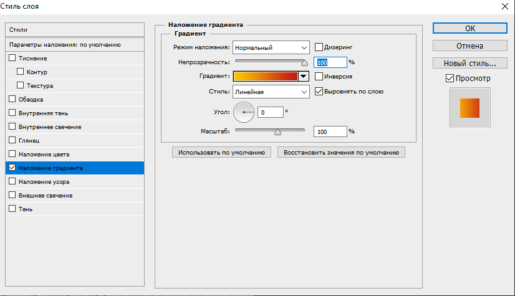This screenshot has width=515, height=296.
Task: Expand the Режим наложения dropdown
Action: pyautogui.click(x=271, y=47)
